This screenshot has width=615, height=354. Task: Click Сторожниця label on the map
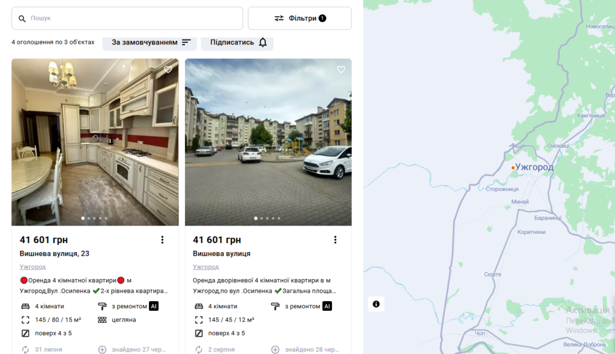(x=502, y=189)
